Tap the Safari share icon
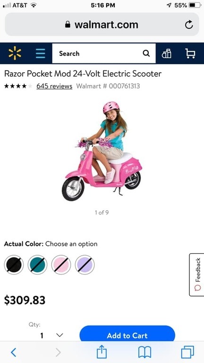The image size is (204, 363). tap(102, 352)
